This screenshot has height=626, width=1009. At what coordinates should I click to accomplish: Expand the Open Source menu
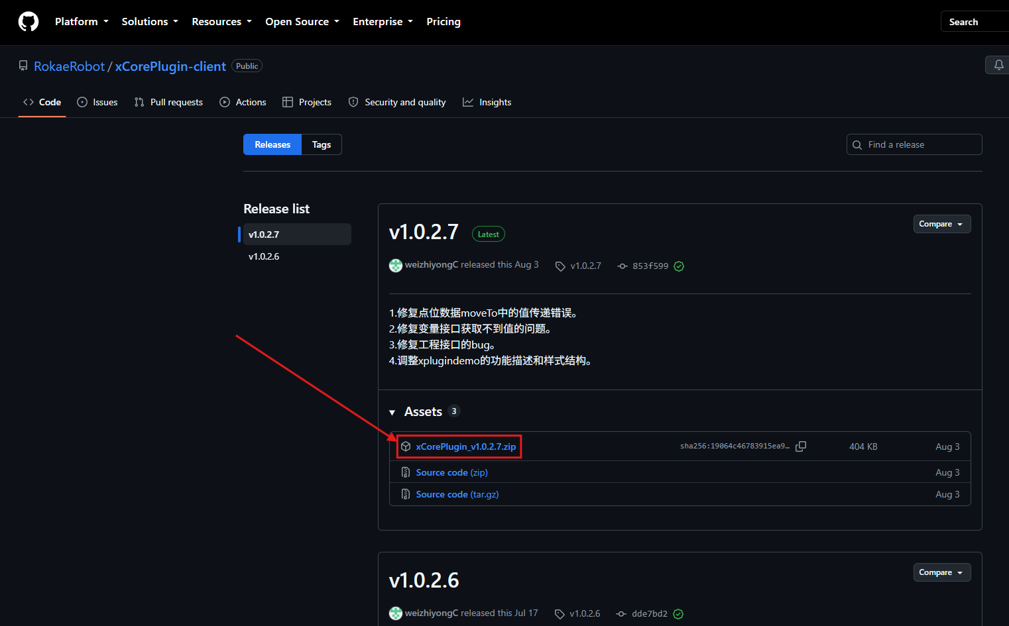tap(302, 21)
